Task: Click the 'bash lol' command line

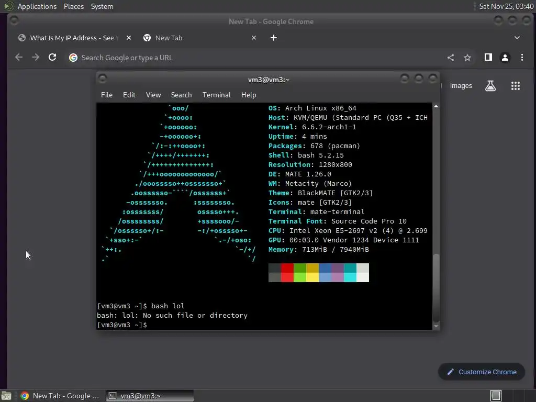Action: pyautogui.click(x=141, y=306)
